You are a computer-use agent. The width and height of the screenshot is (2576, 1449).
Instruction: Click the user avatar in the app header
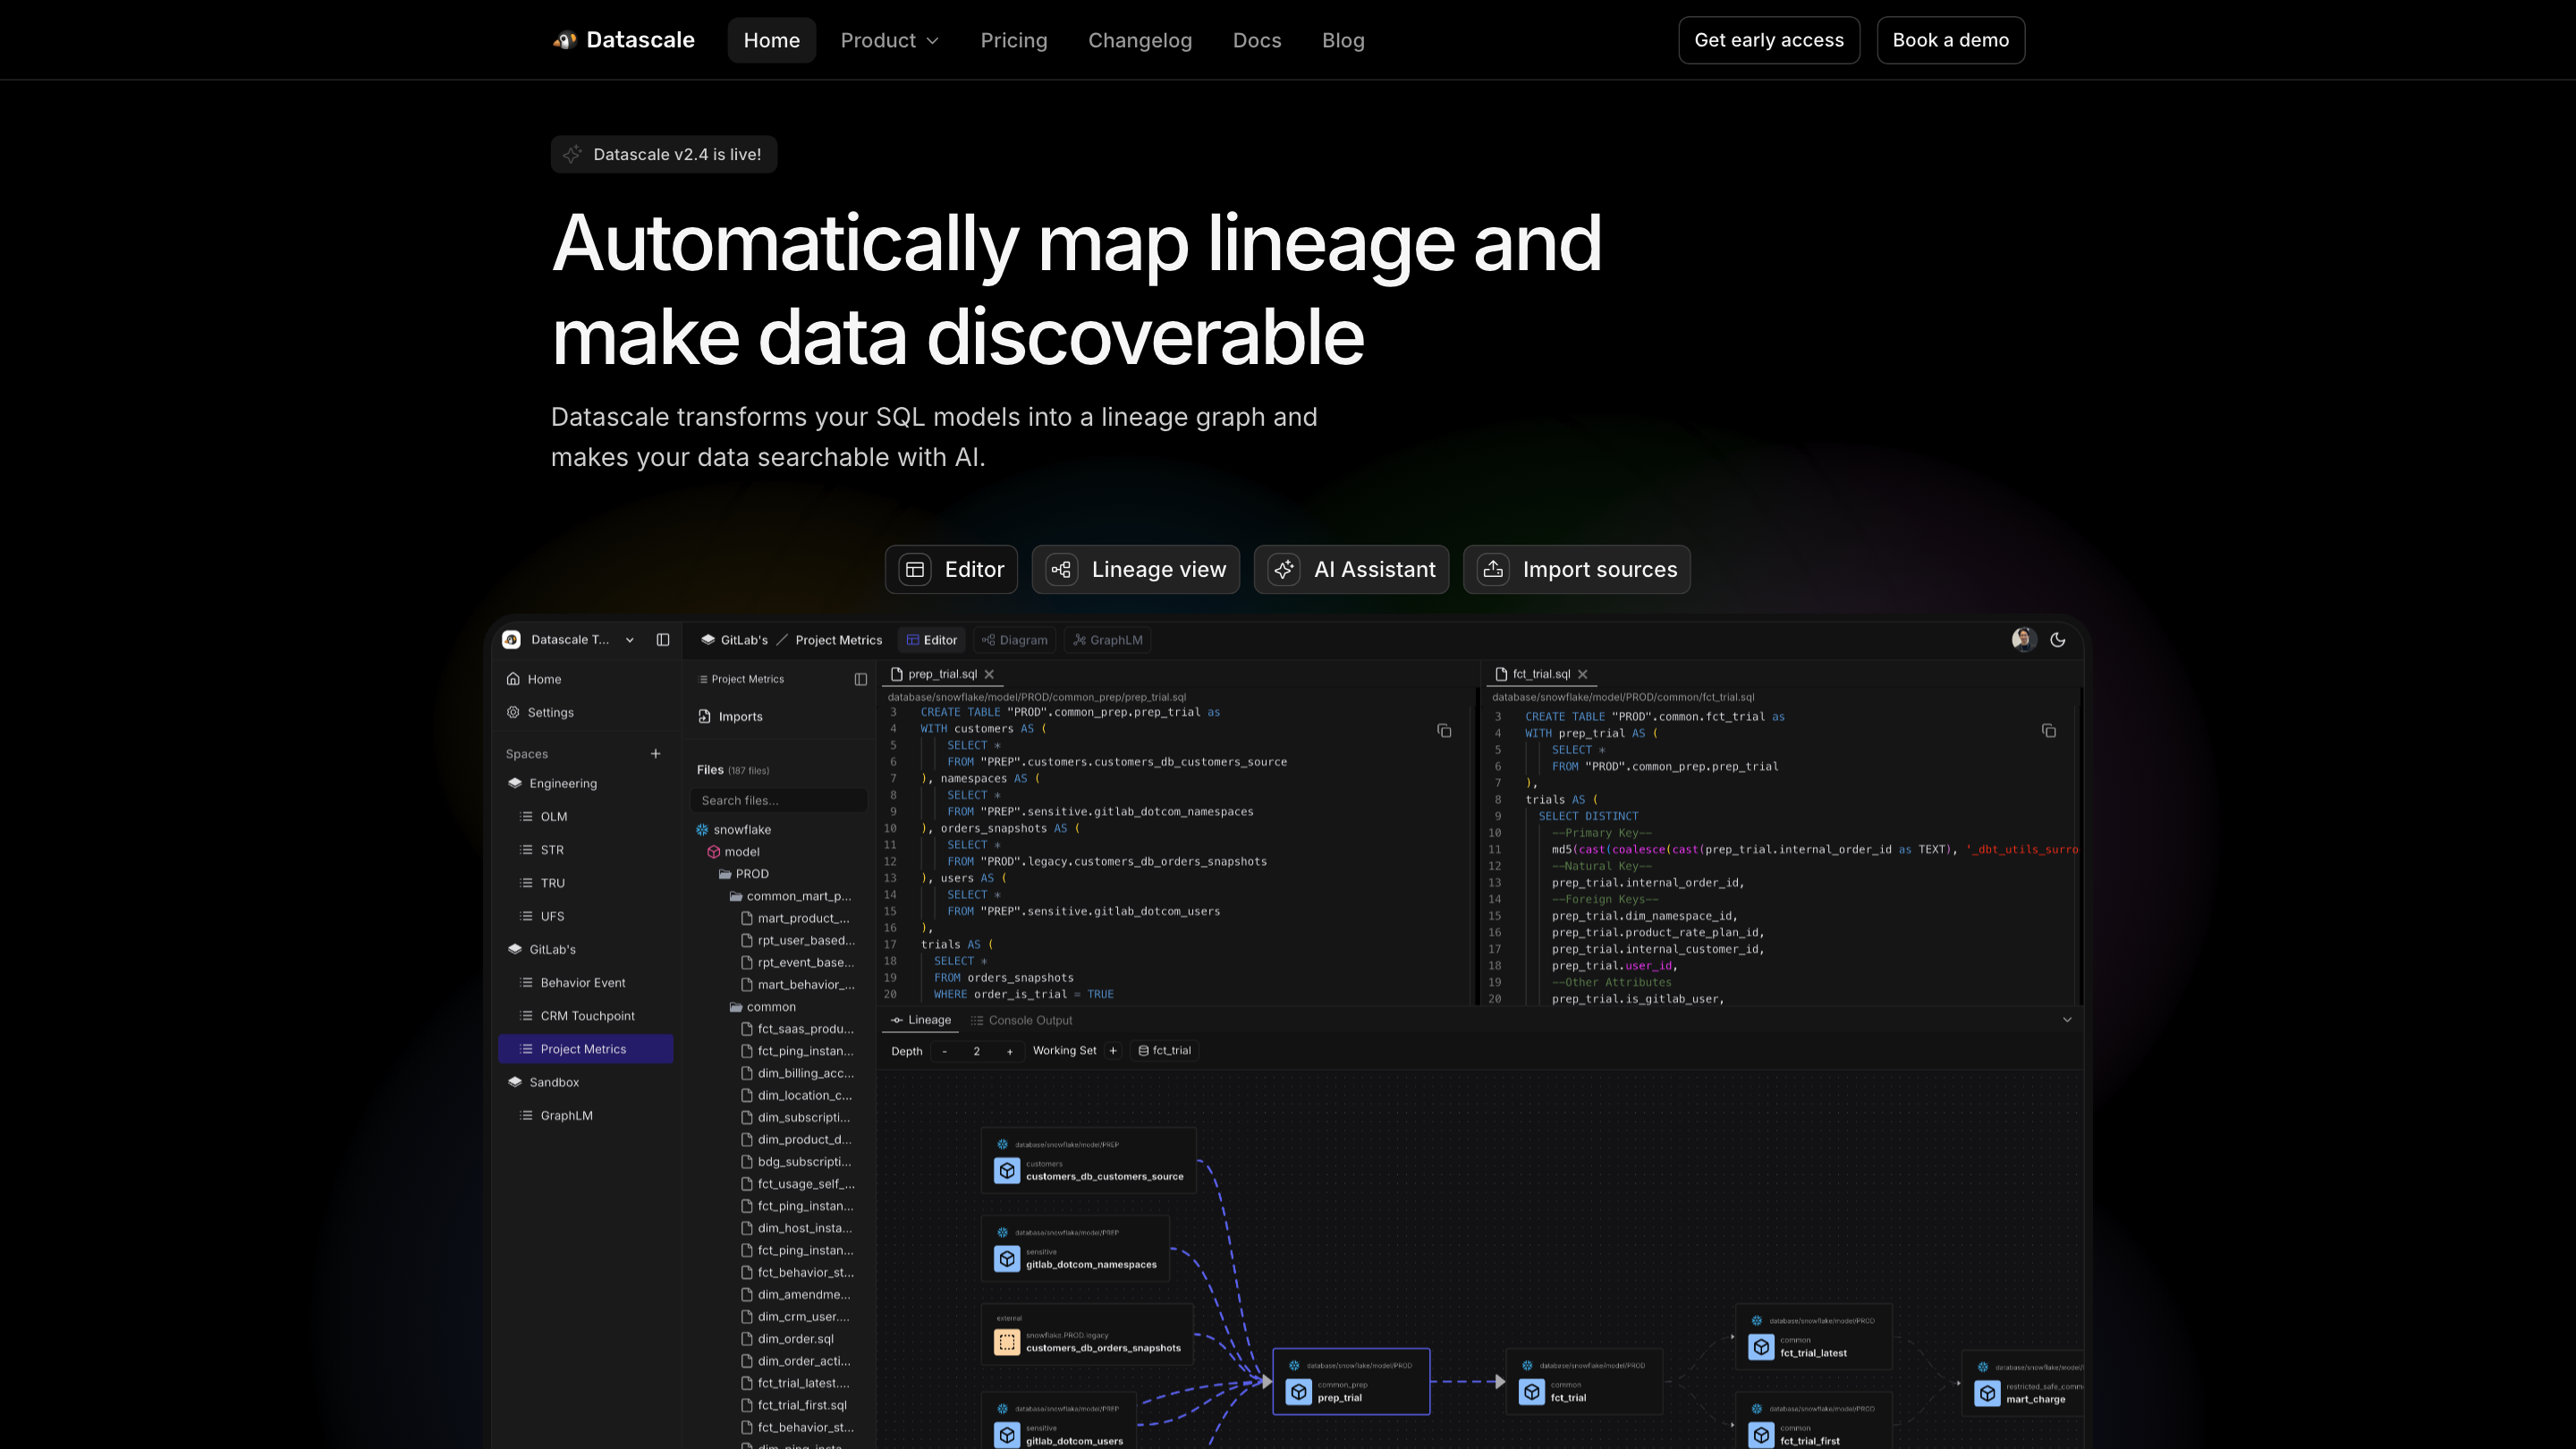tap(2023, 640)
